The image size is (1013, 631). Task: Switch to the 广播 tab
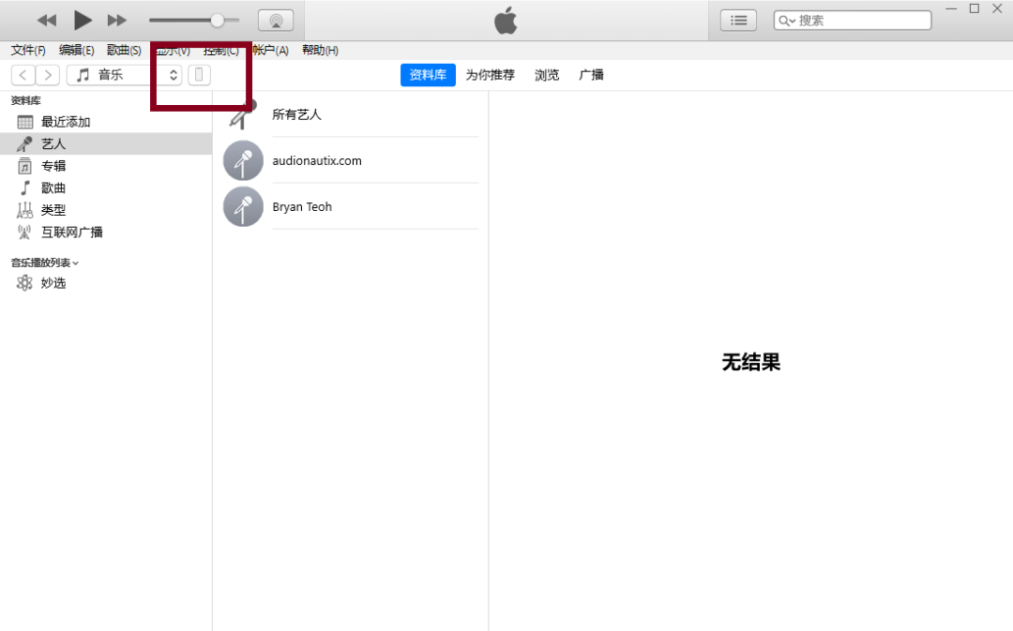[591, 75]
